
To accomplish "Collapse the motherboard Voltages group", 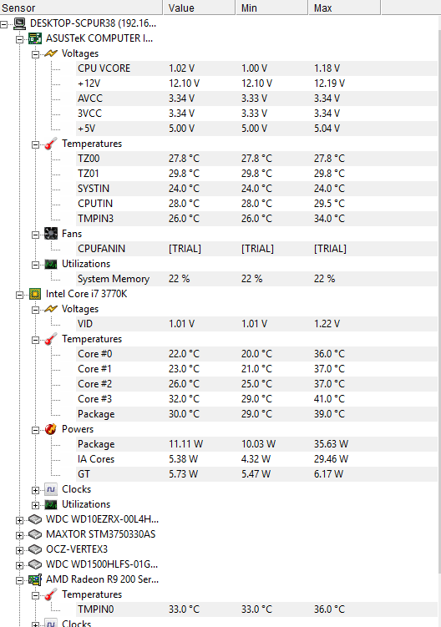I will pos(36,55).
